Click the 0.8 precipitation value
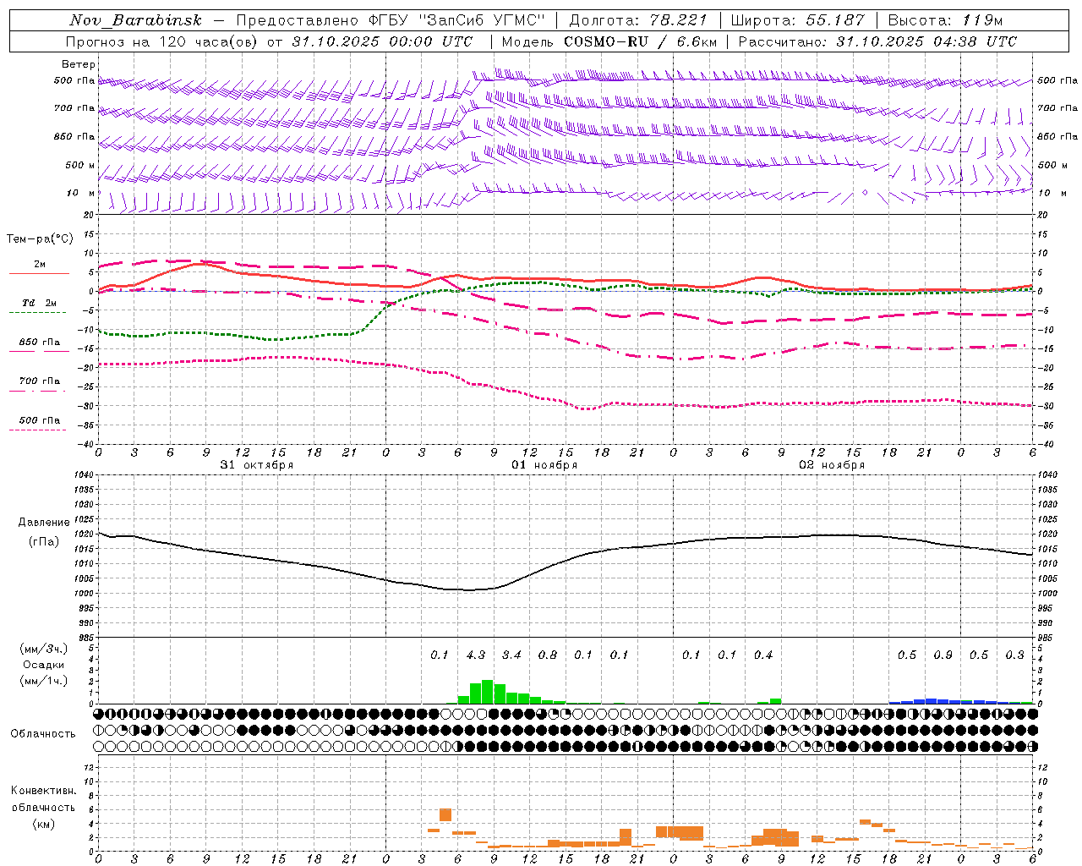The image size is (1082, 866). click(548, 655)
